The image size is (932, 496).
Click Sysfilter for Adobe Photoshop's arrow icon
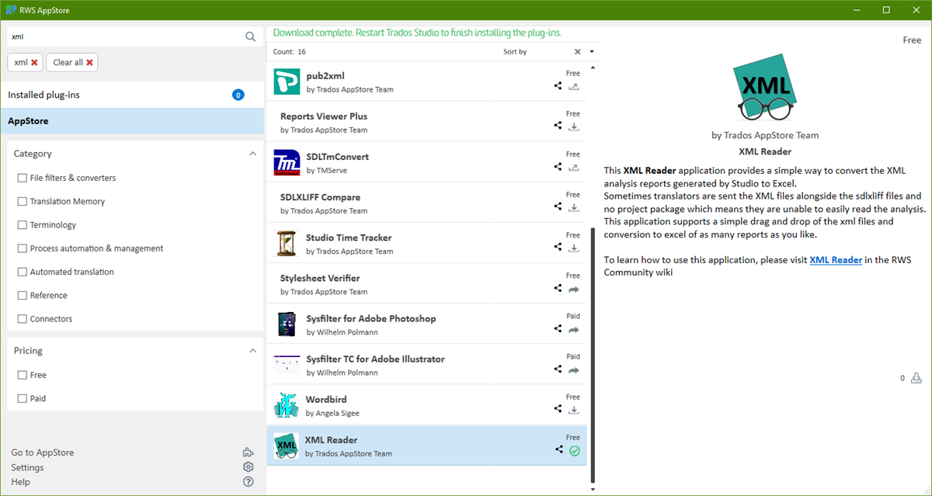(x=574, y=329)
